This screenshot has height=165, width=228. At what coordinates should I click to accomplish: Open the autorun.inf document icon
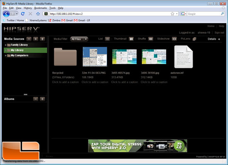coord(184,57)
